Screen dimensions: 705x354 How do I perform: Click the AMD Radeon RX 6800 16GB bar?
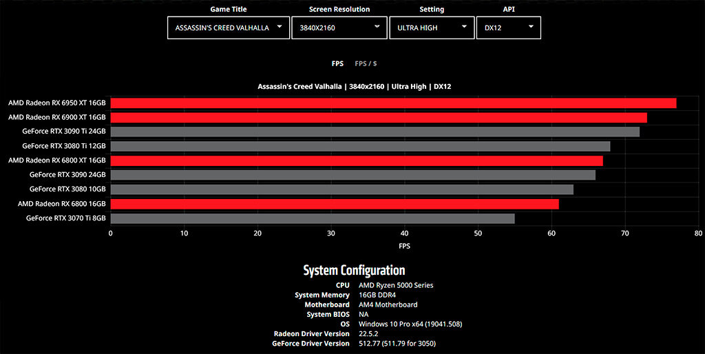tap(335, 204)
